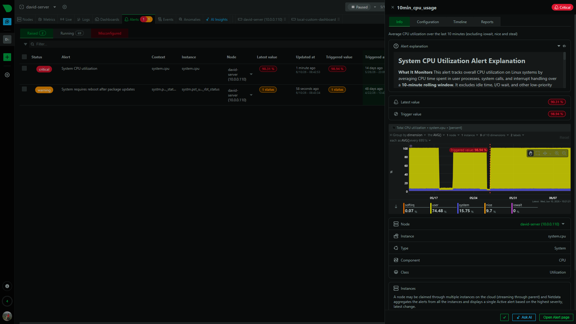Toggle the system dimension in chart legend
The width and height of the screenshot is (576, 324).
[x=471, y=208]
